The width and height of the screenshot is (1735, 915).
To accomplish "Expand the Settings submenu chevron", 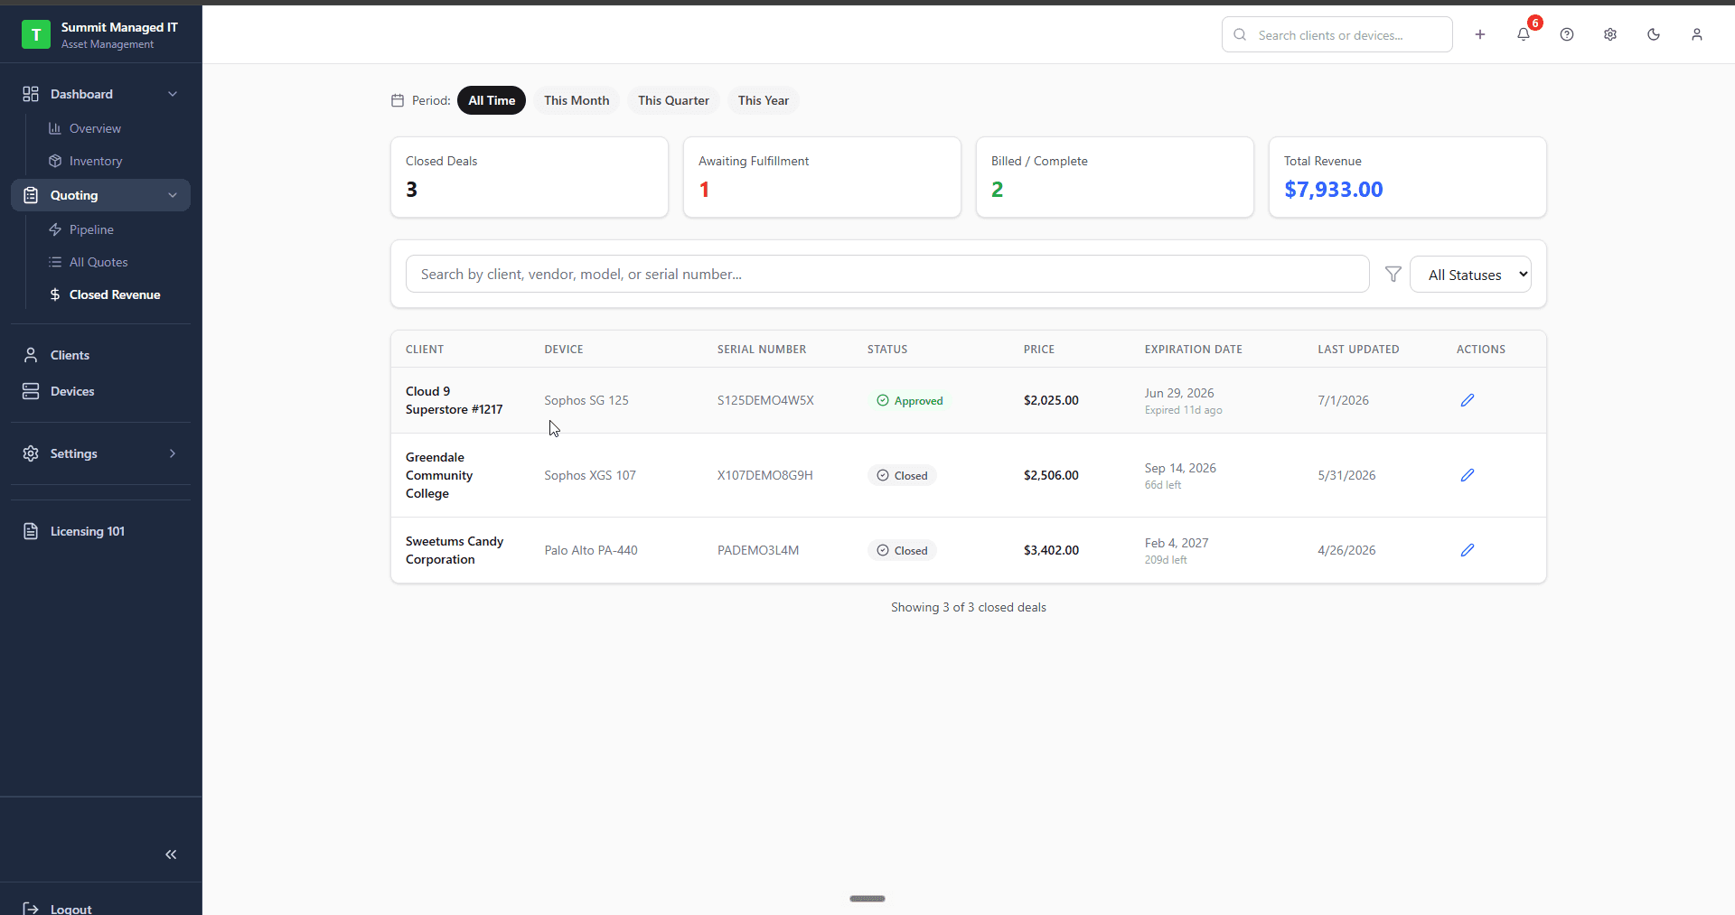I will pos(173,453).
